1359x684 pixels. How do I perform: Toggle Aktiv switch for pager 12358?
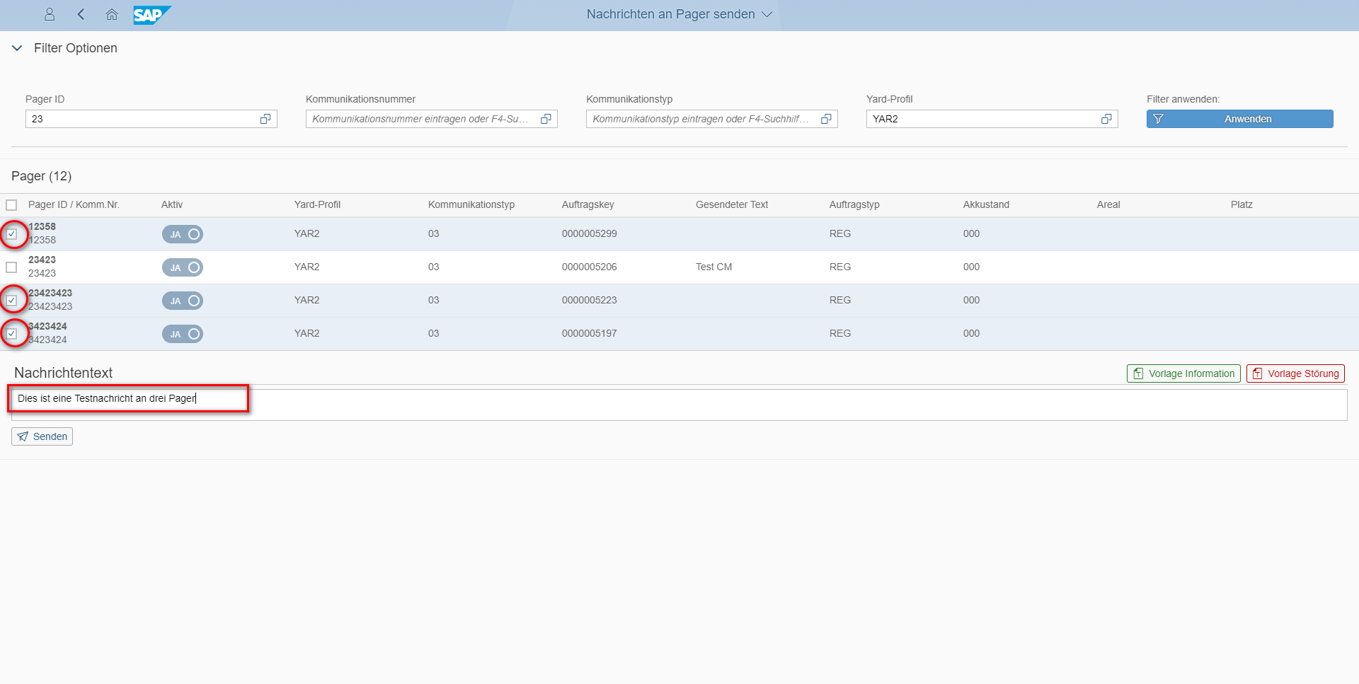click(x=183, y=234)
